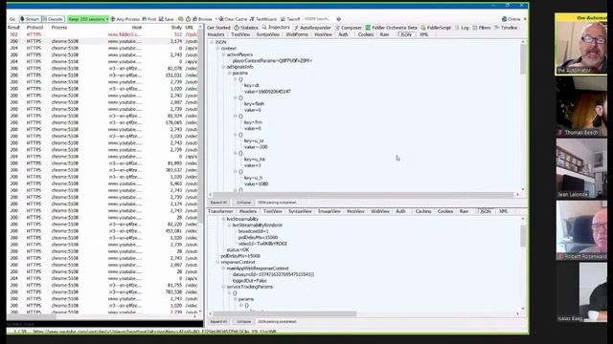Select response Caching tab
Viewport: 613px width, 344px height.
pyautogui.click(x=423, y=211)
